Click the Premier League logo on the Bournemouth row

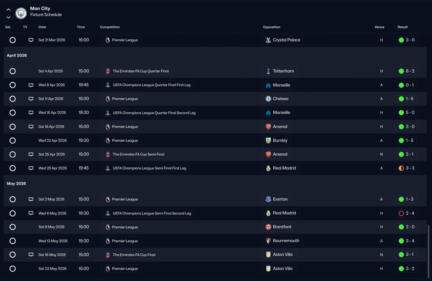click(108, 241)
